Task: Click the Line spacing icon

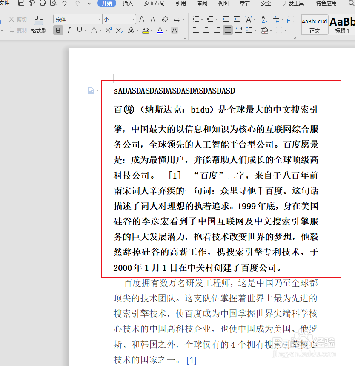Action: 249,30
